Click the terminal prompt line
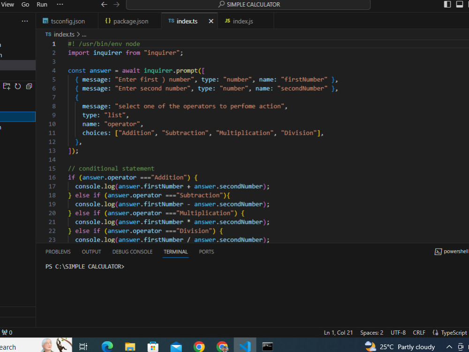The height and width of the screenshot is (352, 469). (84, 267)
